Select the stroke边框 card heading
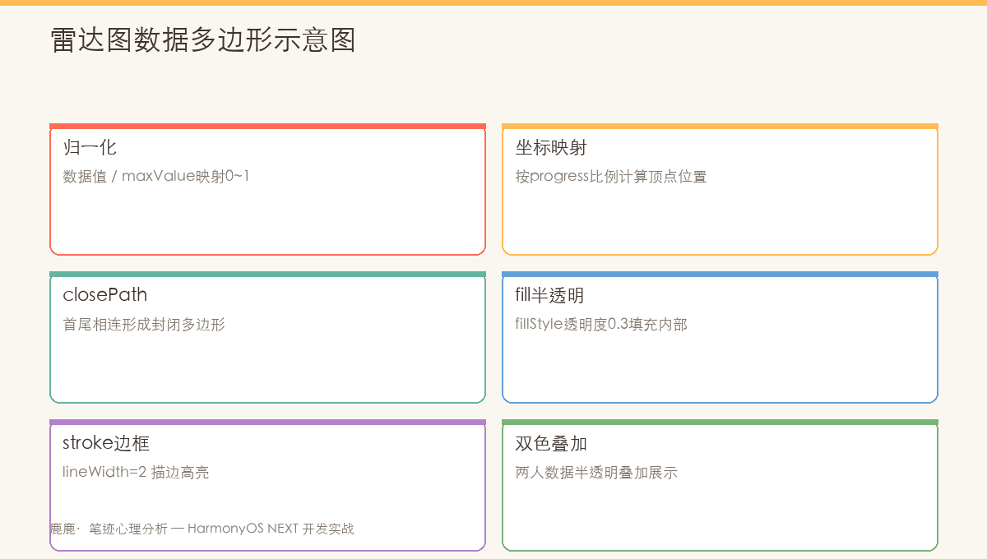The height and width of the screenshot is (559, 987). (106, 443)
